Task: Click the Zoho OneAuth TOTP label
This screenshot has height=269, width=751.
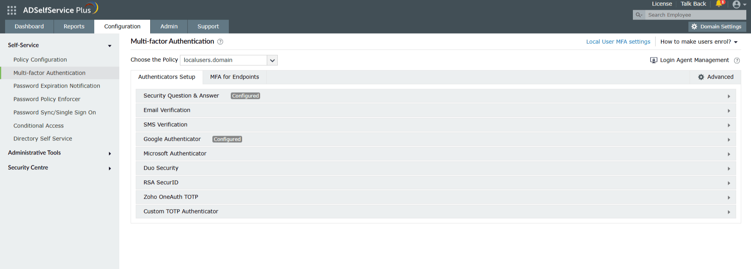Action: coord(171,197)
